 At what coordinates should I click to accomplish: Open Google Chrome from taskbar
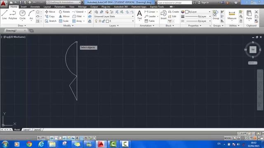click(x=29, y=144)
